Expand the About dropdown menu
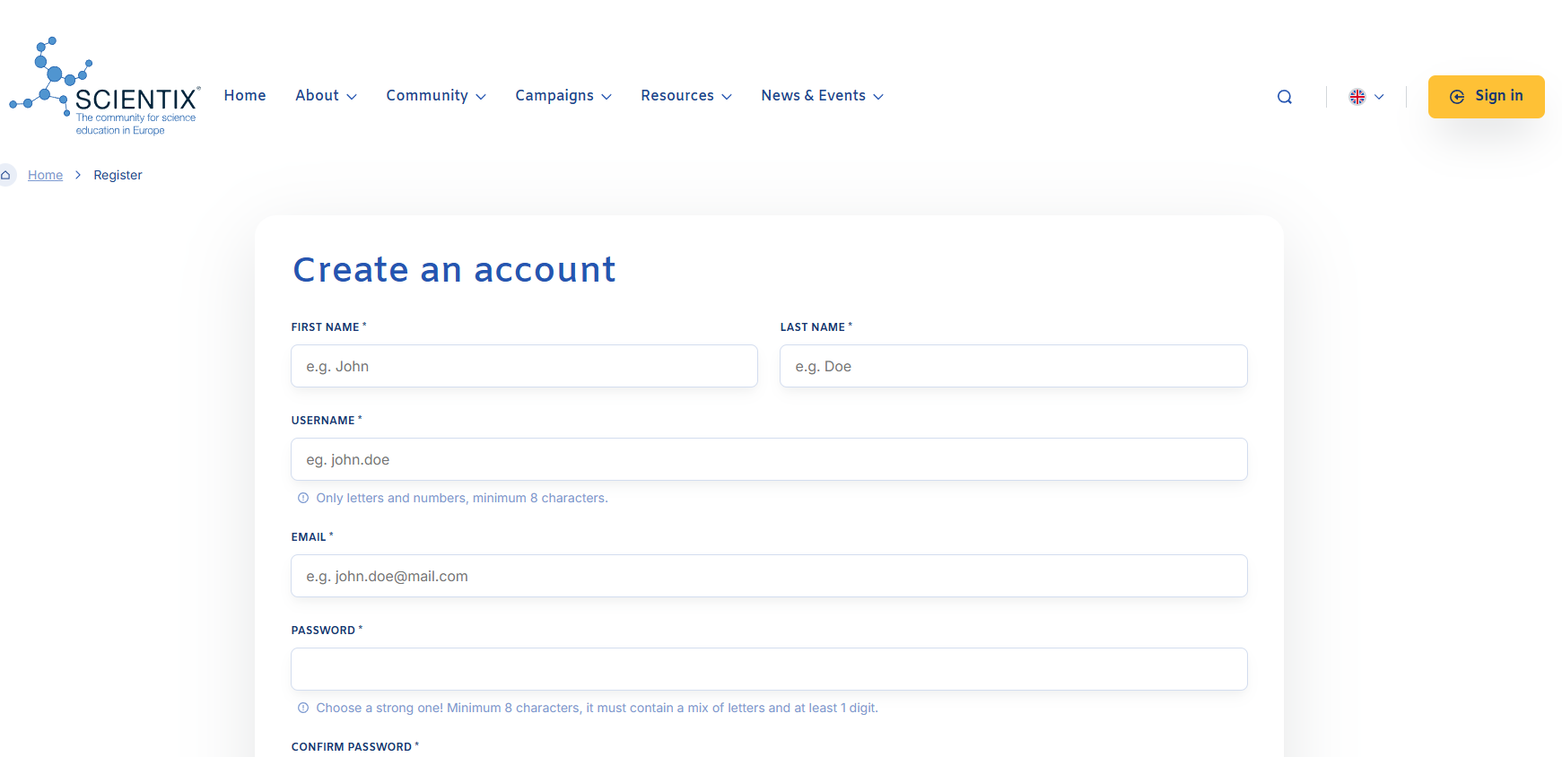 pos(326,96)
